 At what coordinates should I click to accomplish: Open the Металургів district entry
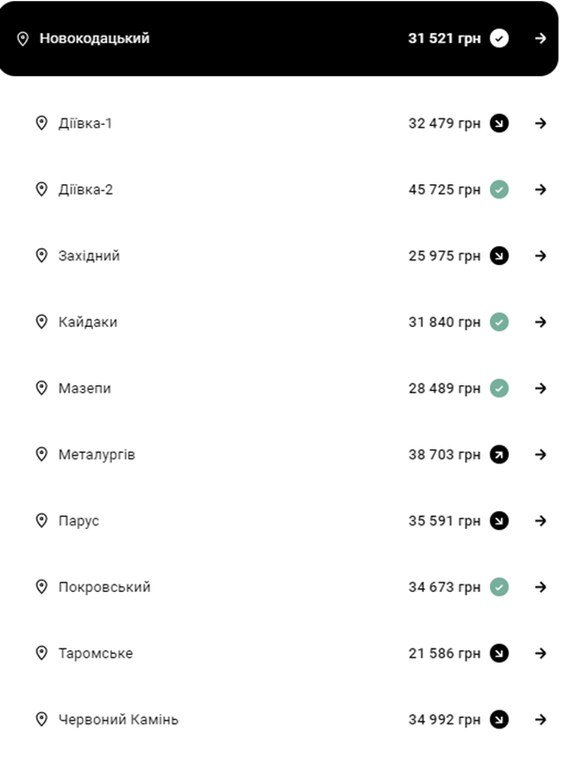(97, 455)
